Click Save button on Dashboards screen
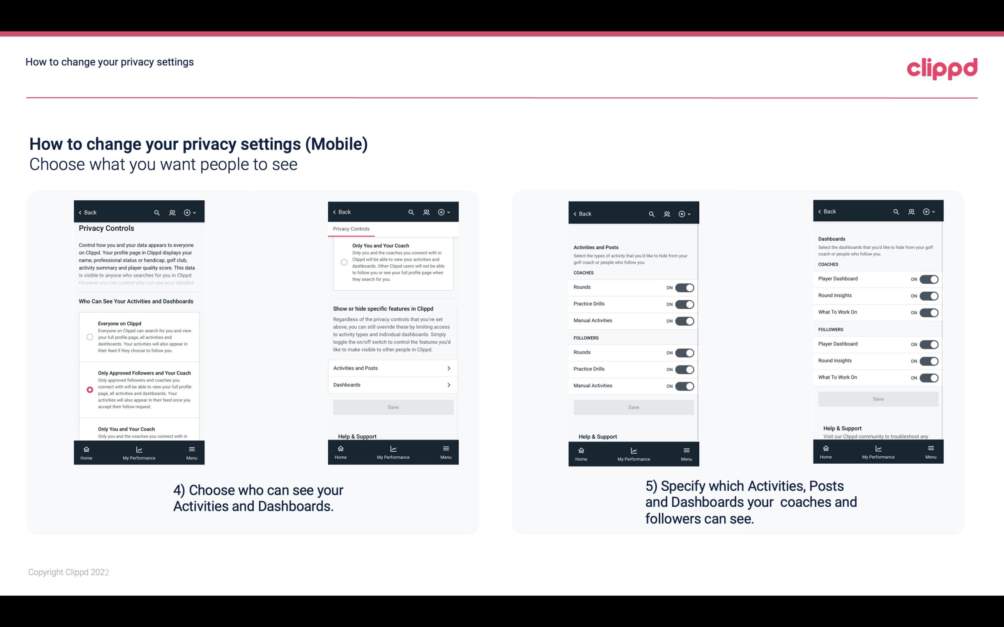Viewport: 1004px width, 627px height. 878,398
